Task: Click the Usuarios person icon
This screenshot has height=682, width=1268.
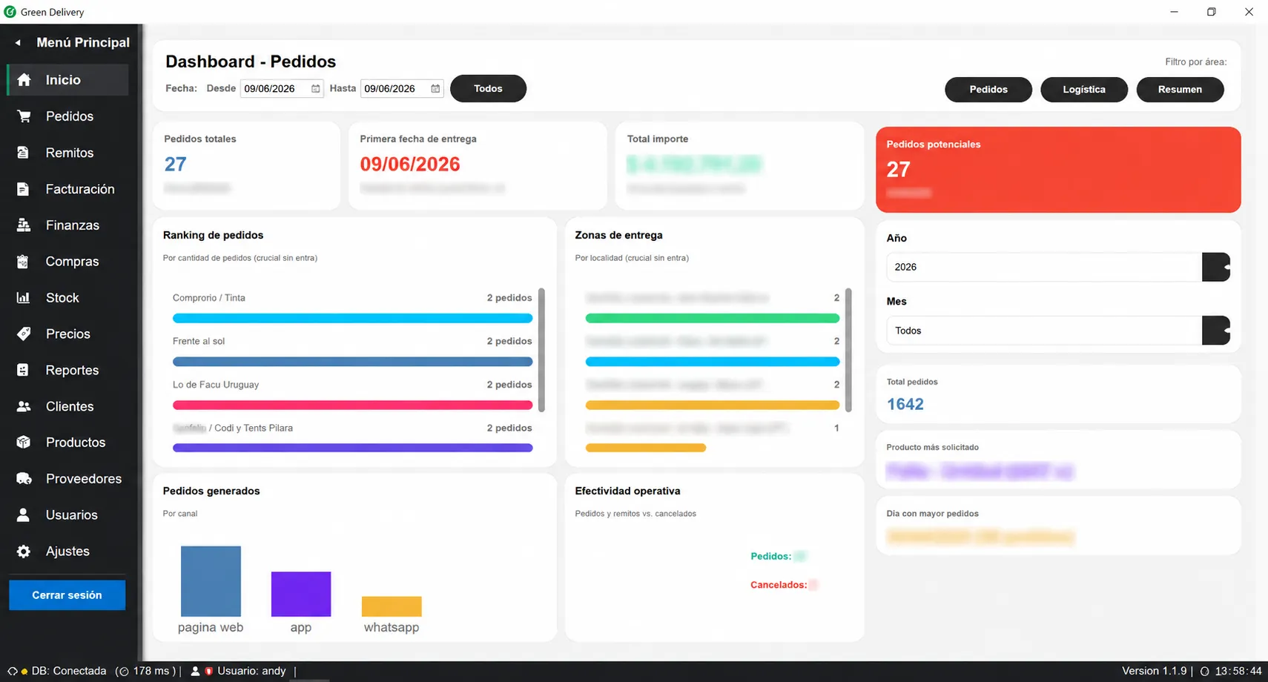Action: tap(23, 515)
